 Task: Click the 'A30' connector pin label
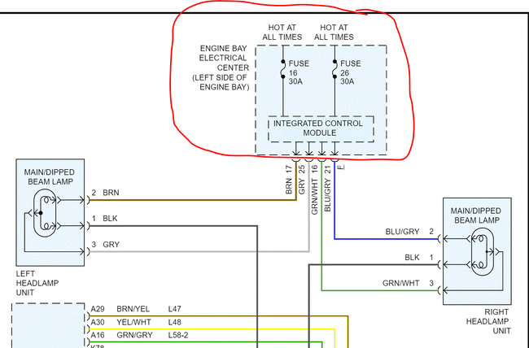[x=98, y=322]
